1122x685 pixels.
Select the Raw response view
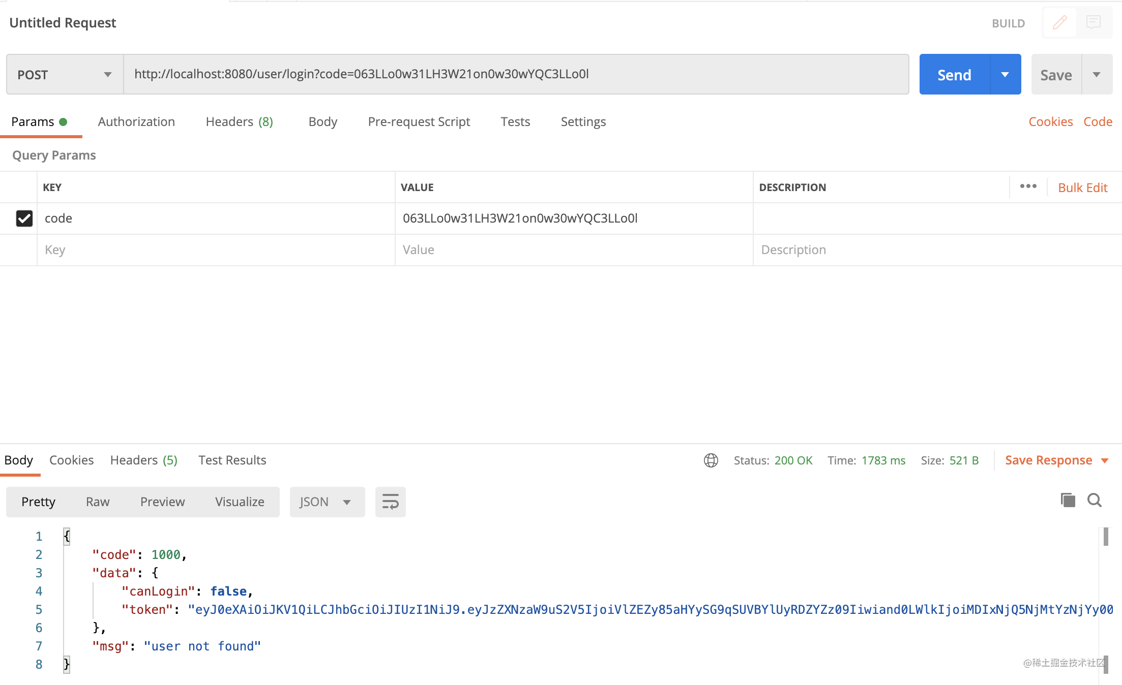click(x=98, y=502)
